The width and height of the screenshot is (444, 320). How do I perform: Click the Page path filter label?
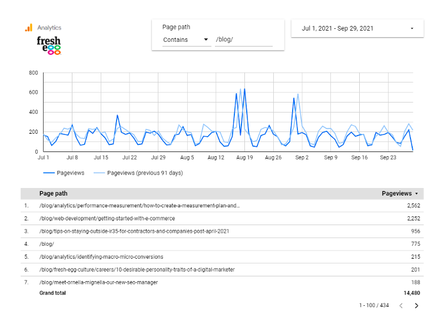click(x=176, y=27)
